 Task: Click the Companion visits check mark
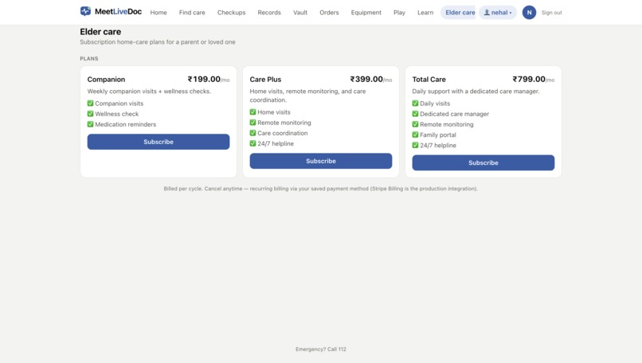point(91,103)
